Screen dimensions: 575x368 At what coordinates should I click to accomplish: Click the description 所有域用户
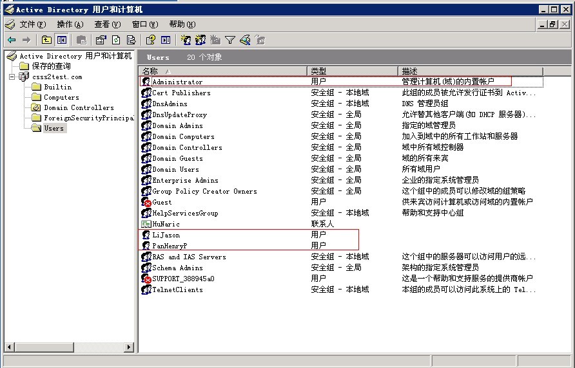tap(421, 169)
